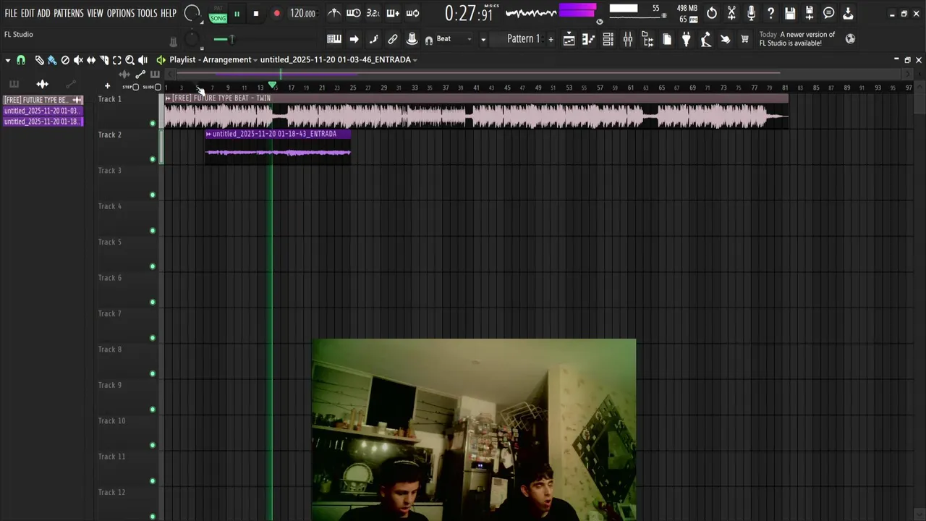Click the plus button next to Pattern 1
Screen dimensions: 926x521
(x=551, y=39)
